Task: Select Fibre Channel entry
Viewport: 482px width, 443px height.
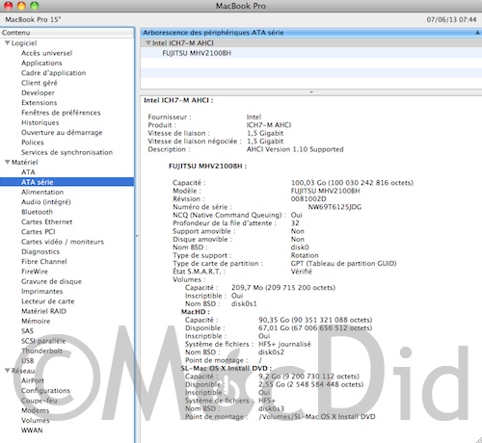Action: 44,262
